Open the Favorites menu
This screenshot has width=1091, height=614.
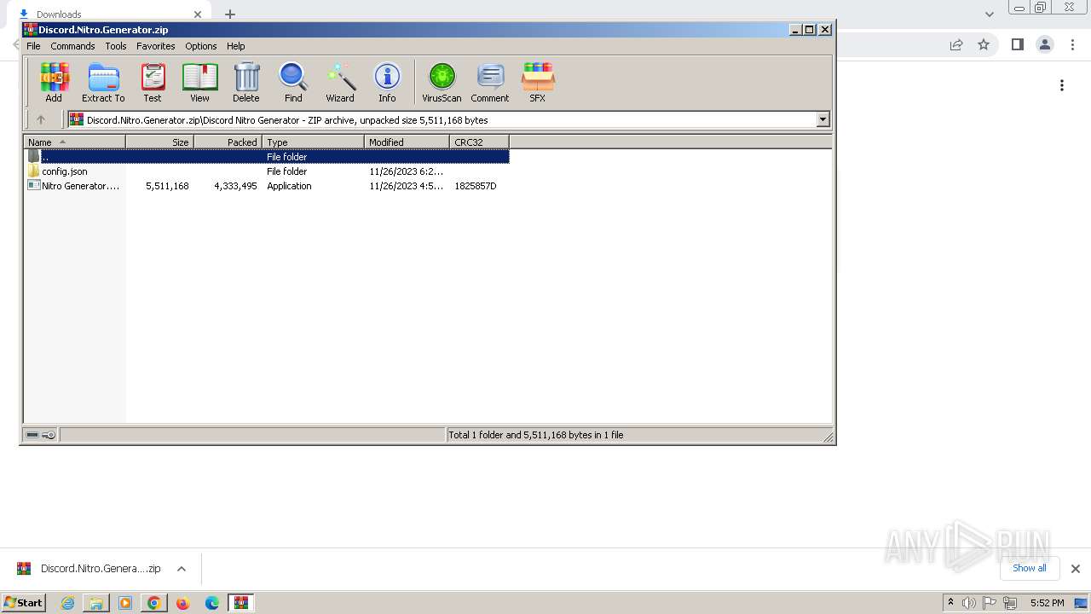click(156, 46)
